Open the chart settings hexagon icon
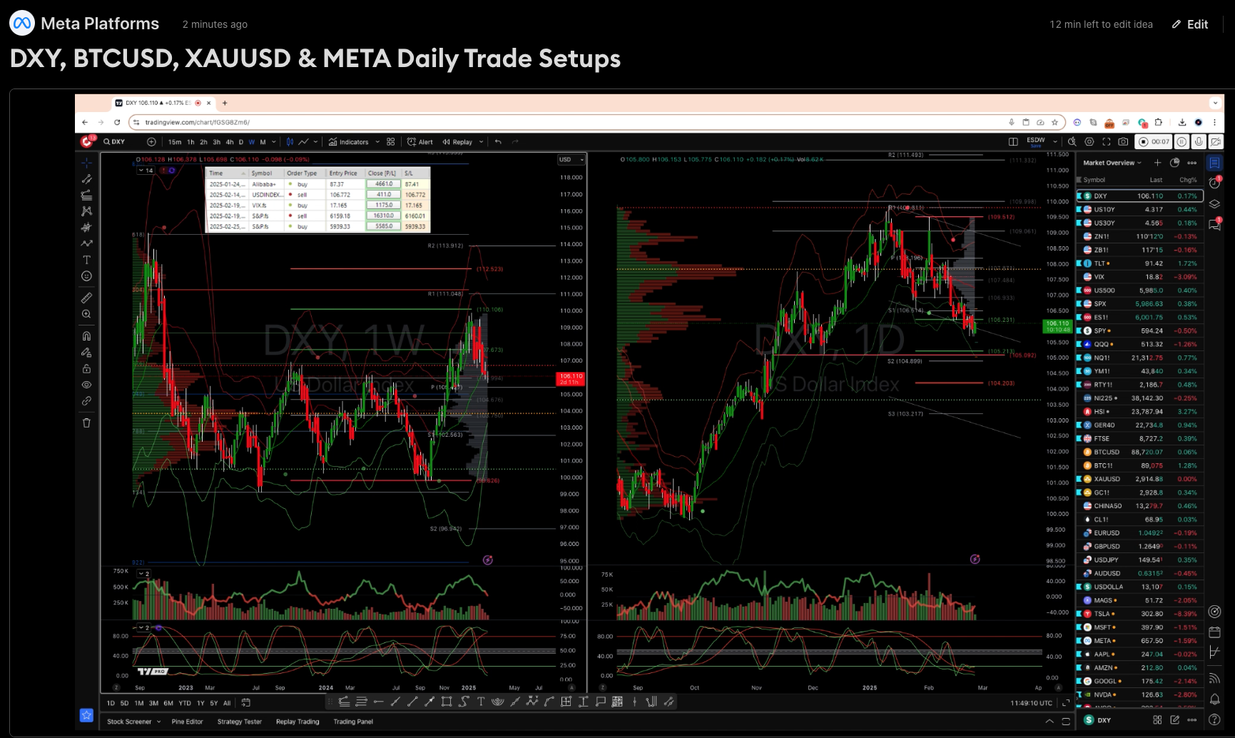Image resolution: width=1235 pixels, height=738 pixels. (1089, 142)
